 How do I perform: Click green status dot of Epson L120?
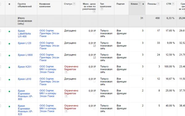pos(9,44)
